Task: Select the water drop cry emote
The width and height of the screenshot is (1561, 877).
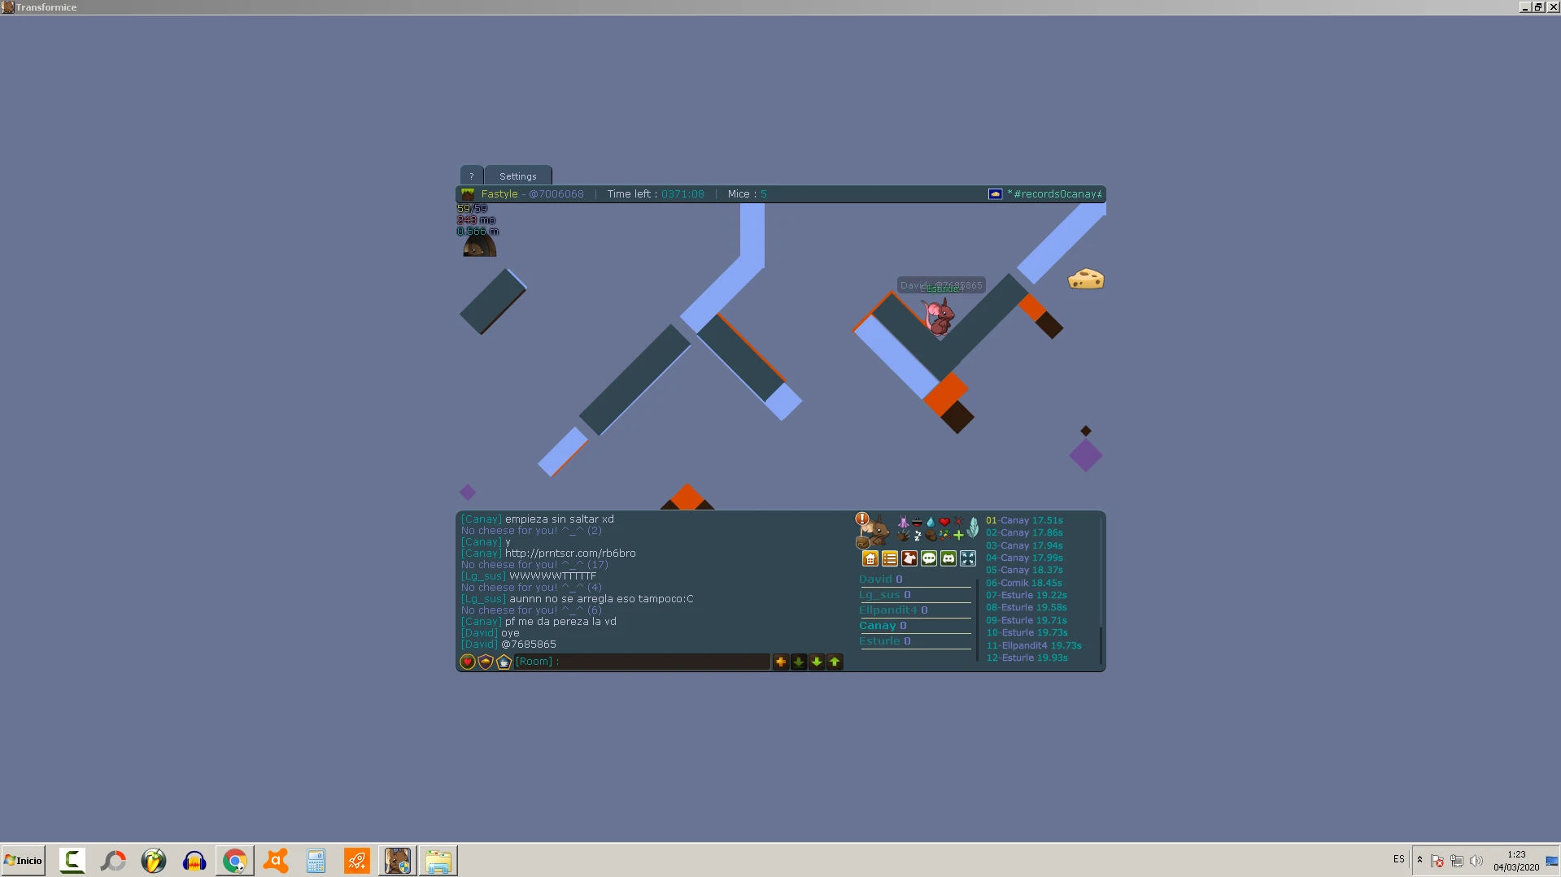Action: [x=931, y=522]
